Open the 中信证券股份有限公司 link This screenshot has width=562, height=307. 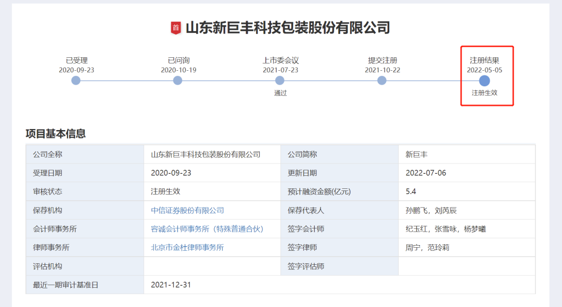click(x=187, y=210)
